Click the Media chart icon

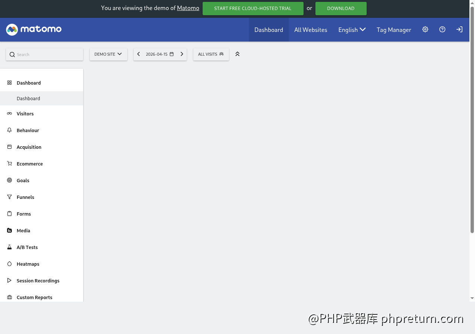click(10, 230)
